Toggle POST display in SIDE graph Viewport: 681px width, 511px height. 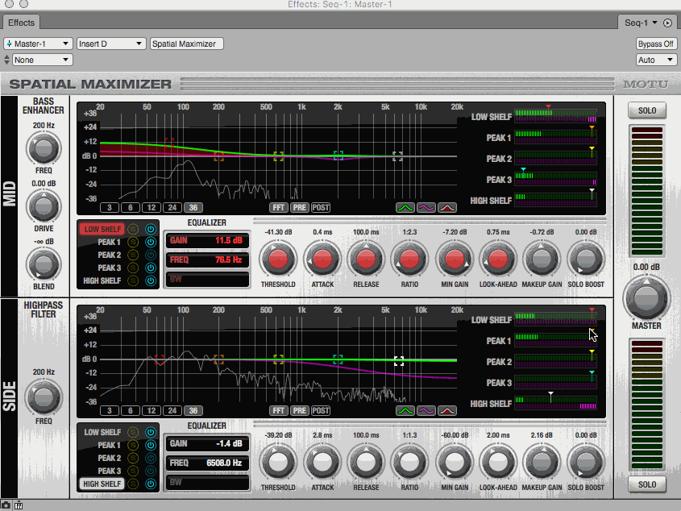(321, 410)
